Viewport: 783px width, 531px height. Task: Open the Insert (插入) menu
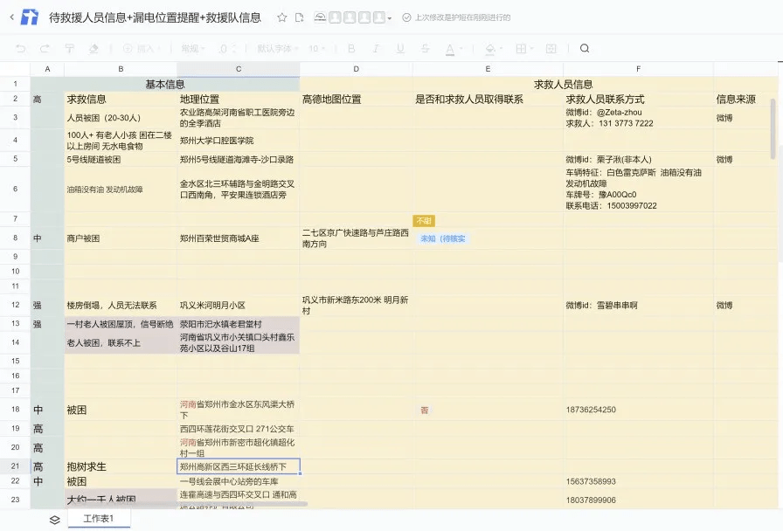[x=142, y=48]
